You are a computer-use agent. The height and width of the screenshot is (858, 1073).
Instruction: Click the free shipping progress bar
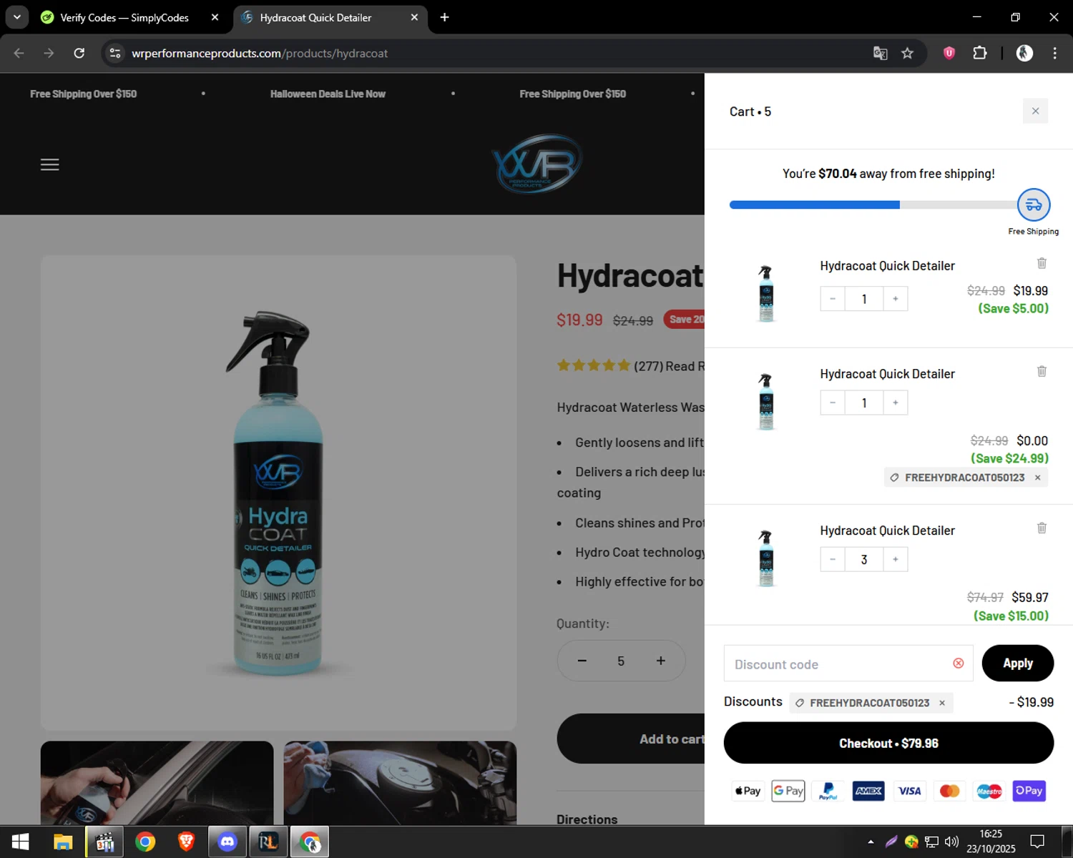pos(873,205)
